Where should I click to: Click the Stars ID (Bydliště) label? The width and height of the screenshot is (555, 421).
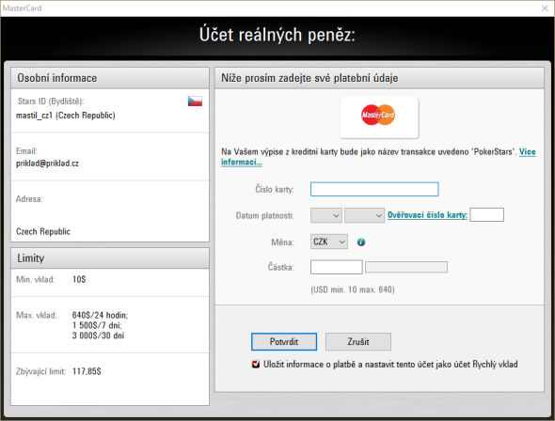(50, 101)
